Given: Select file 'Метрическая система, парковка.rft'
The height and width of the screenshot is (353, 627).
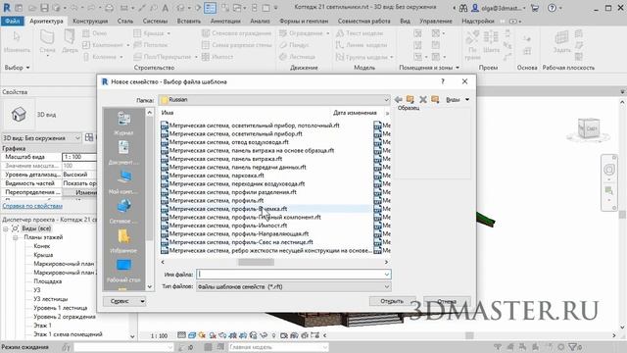Looking at the screenshot, I should (217, 176).
